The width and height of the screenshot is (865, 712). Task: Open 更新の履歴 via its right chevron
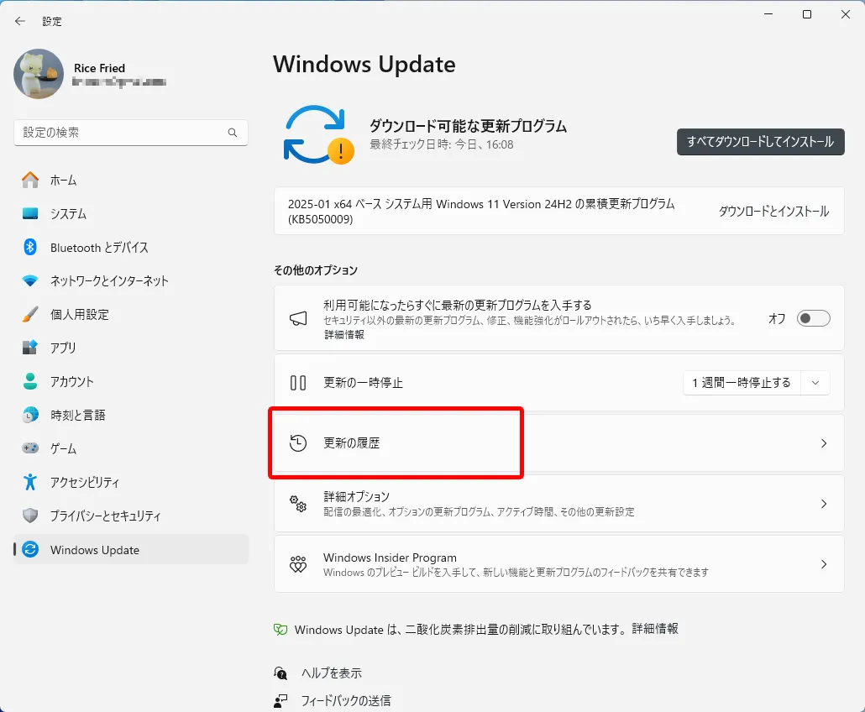point(824,443)
